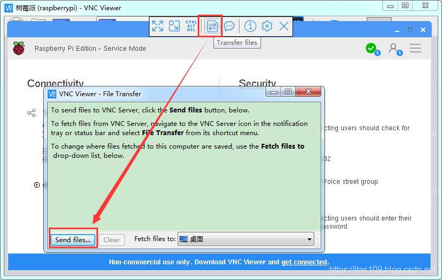The width and height of the screenshot is (442, 280).
Task: Send Ctrl Alt Del to remote
Action: coord(191,26)
